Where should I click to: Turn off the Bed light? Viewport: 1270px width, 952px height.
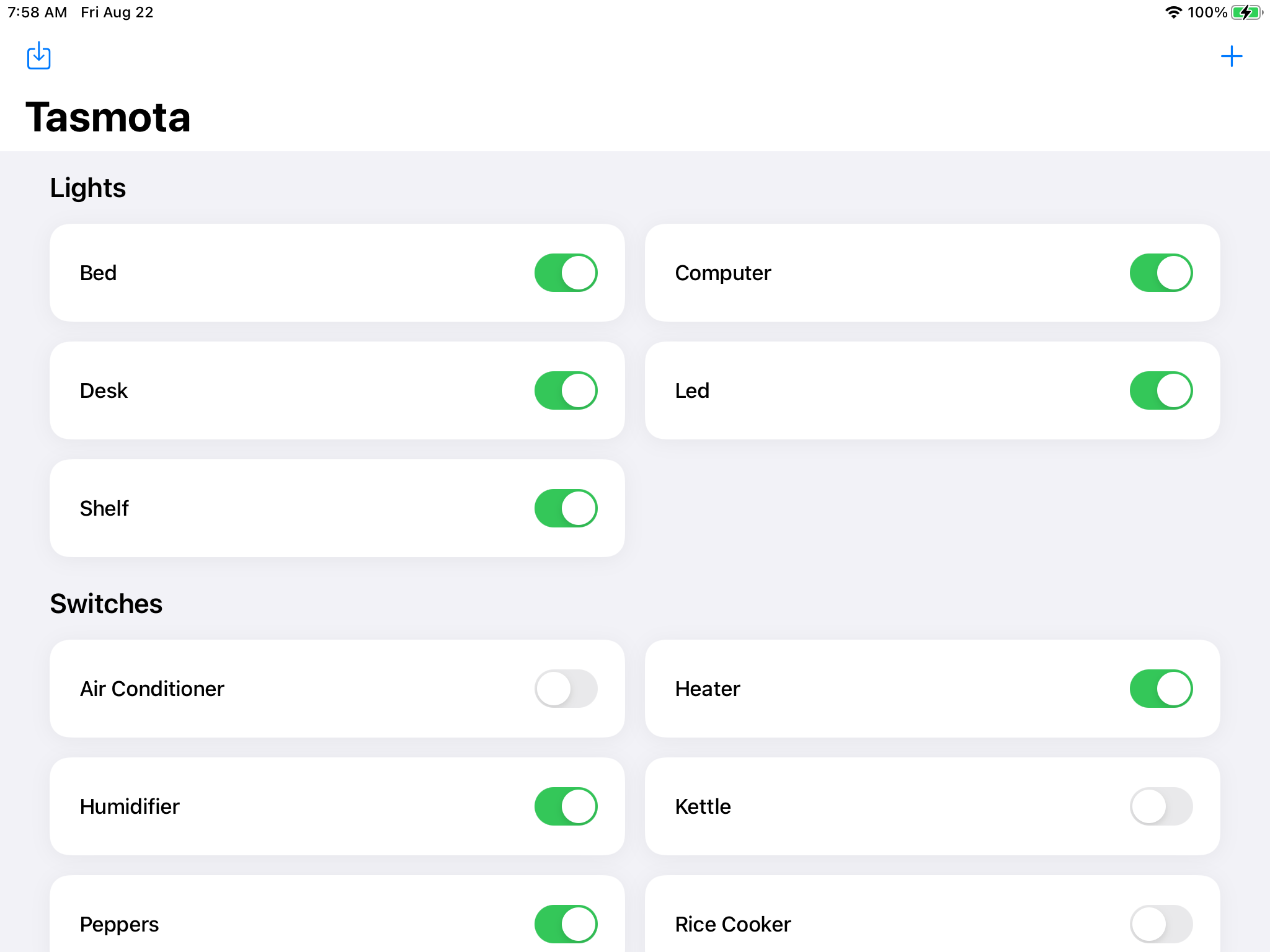coord(566,273)
